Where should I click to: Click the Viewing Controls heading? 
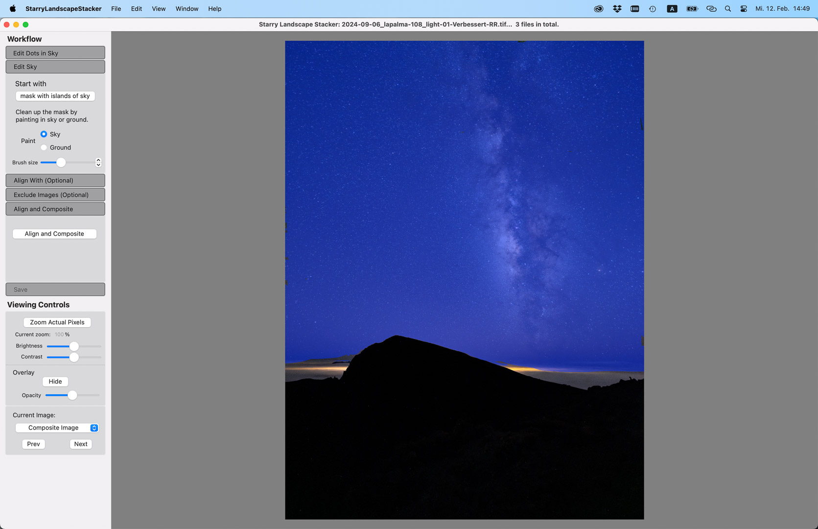click(x=38, y=305)
